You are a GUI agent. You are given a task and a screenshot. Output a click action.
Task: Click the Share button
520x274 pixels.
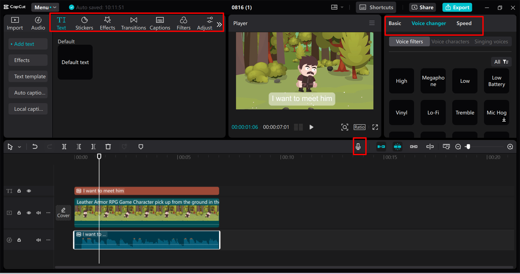pyautogui.click(x=422, y=7)
